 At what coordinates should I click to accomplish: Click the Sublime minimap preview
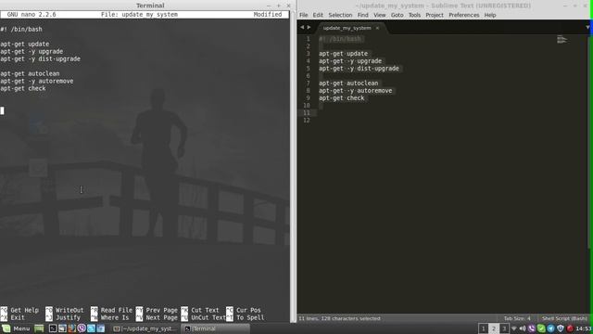562,39
